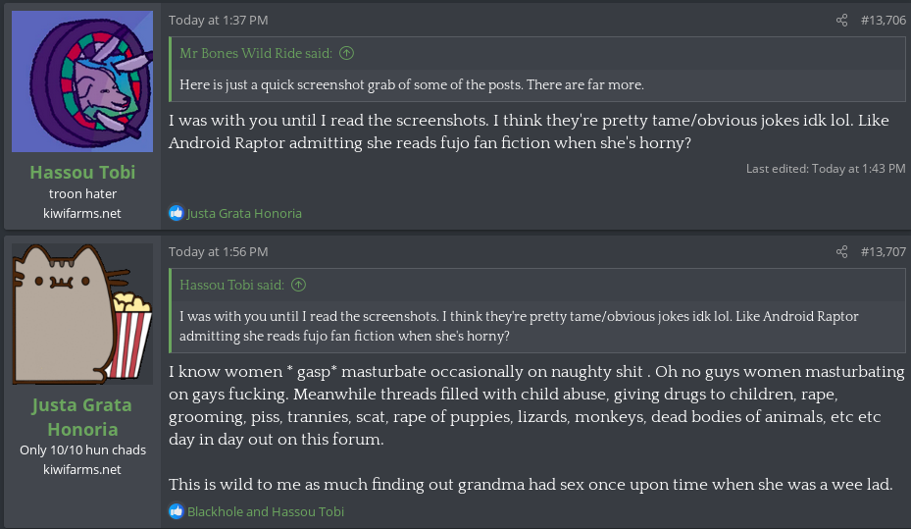Jump to quoted Mr Bones Wild Ride post arrow
Image resolution: width=911 pixels, height=529 pixels.
(347, 53)
